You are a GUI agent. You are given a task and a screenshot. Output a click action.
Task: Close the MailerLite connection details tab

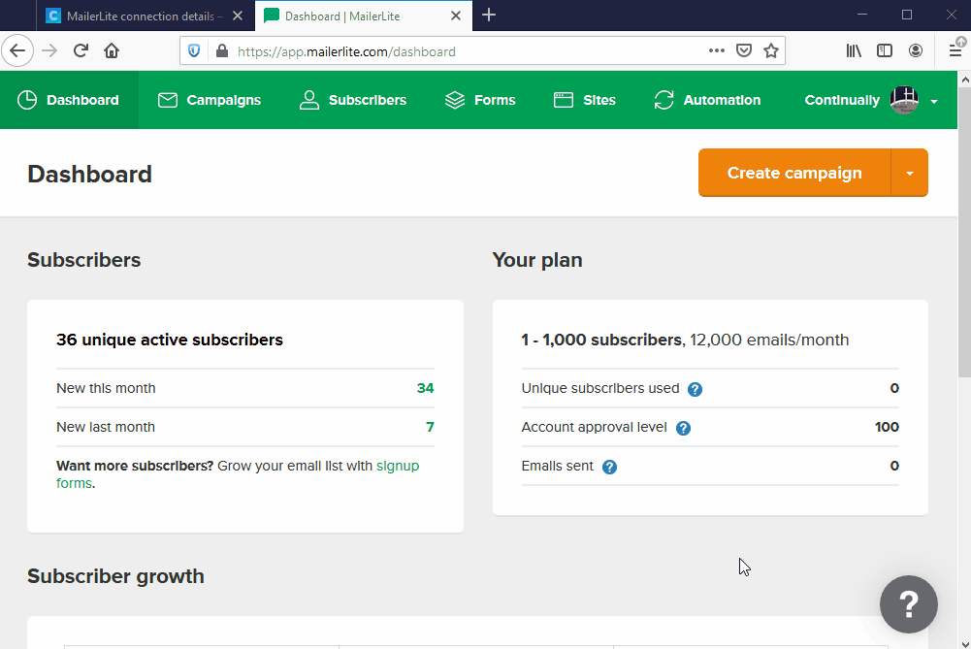coord(238,16)
